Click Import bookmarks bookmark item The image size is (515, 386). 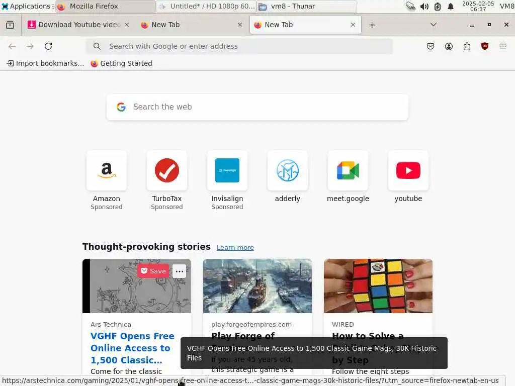point(45,63)
